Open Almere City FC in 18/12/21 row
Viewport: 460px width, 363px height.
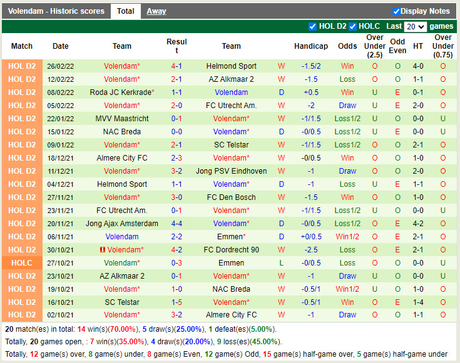pos(122,158)
